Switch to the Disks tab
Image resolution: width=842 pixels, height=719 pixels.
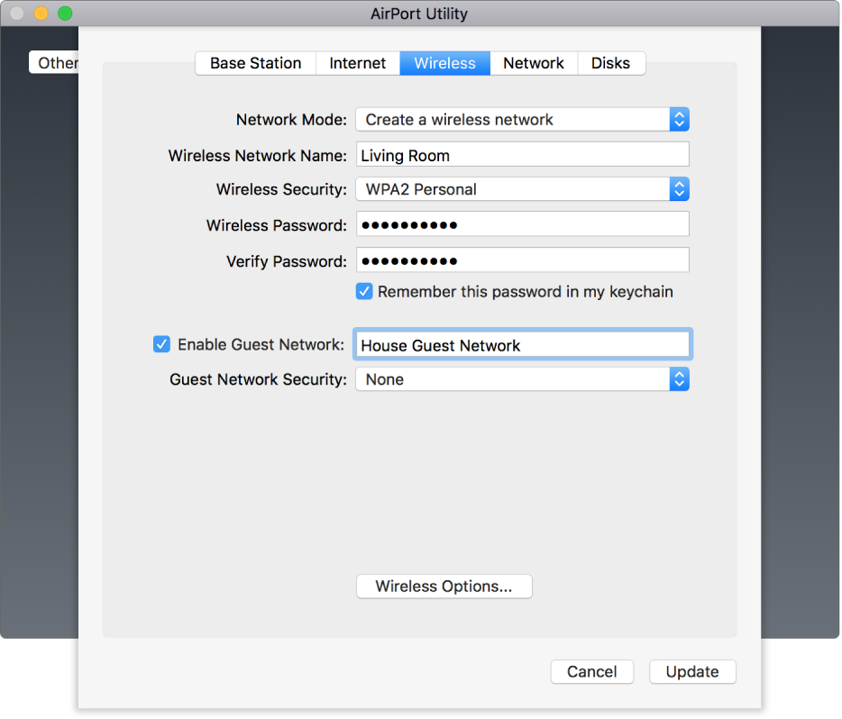coord(611,63)
